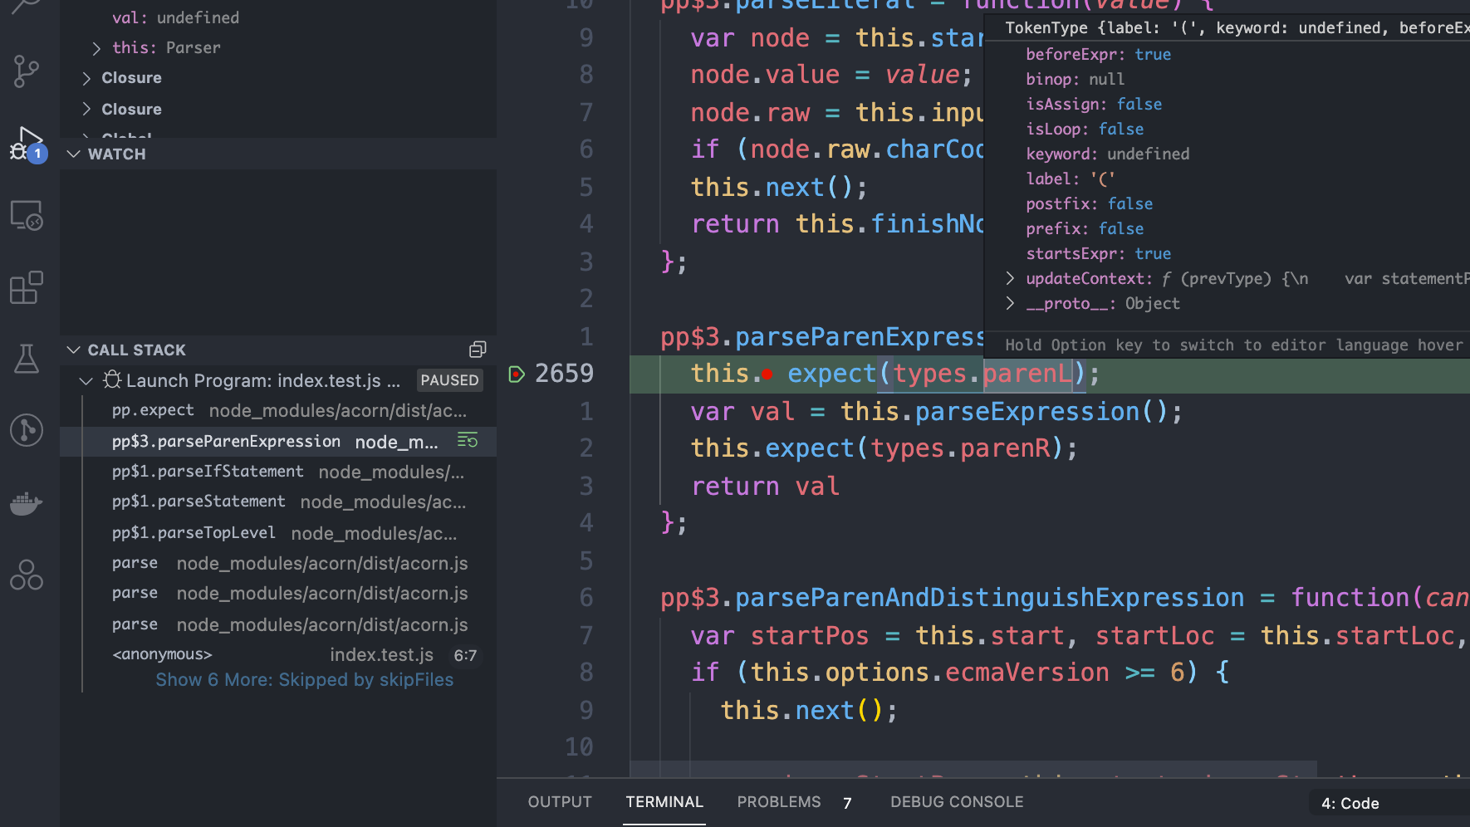Select the pp$1.parseIfStatement stack frame
1470x827 pixels.
click(278, 472)
